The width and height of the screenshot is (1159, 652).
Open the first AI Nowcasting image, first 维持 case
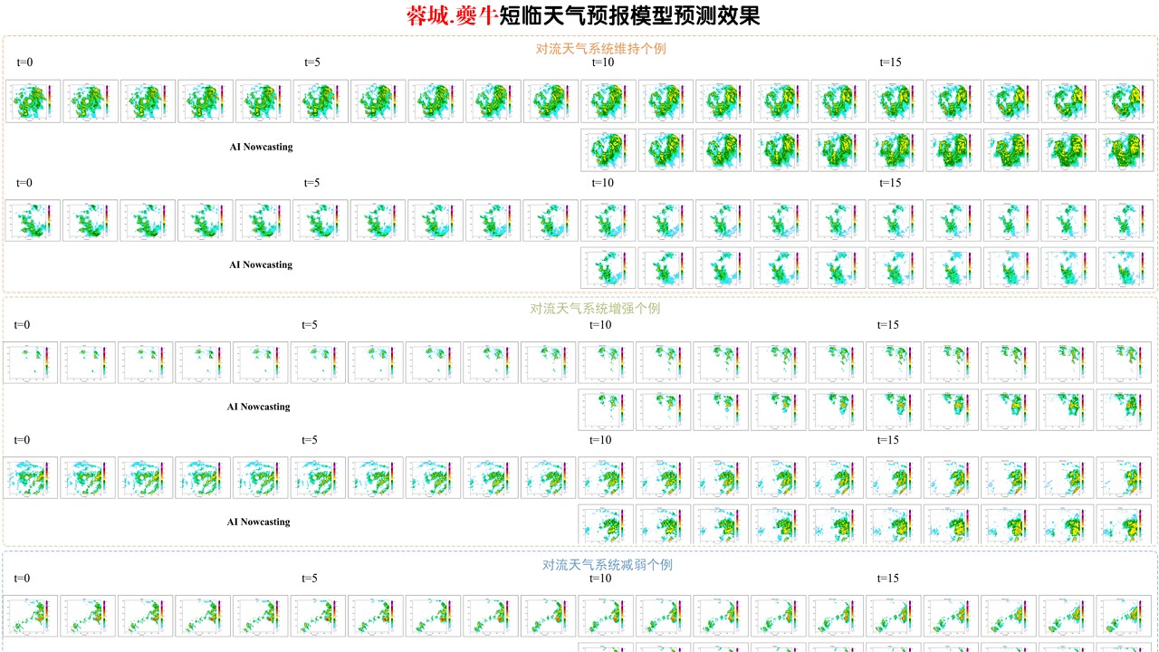coord(608,149)
